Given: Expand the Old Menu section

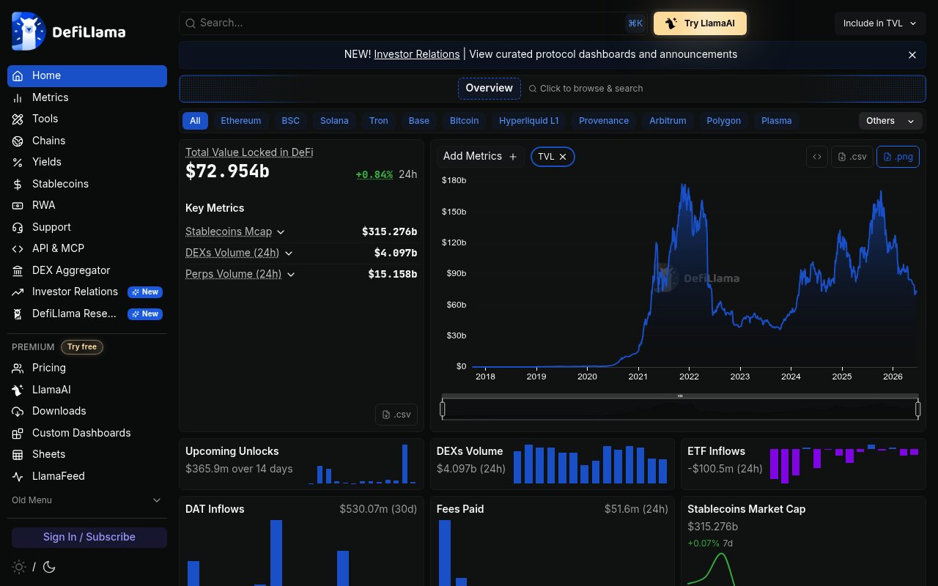Looking at the screenshot, I should pos(87,500).
